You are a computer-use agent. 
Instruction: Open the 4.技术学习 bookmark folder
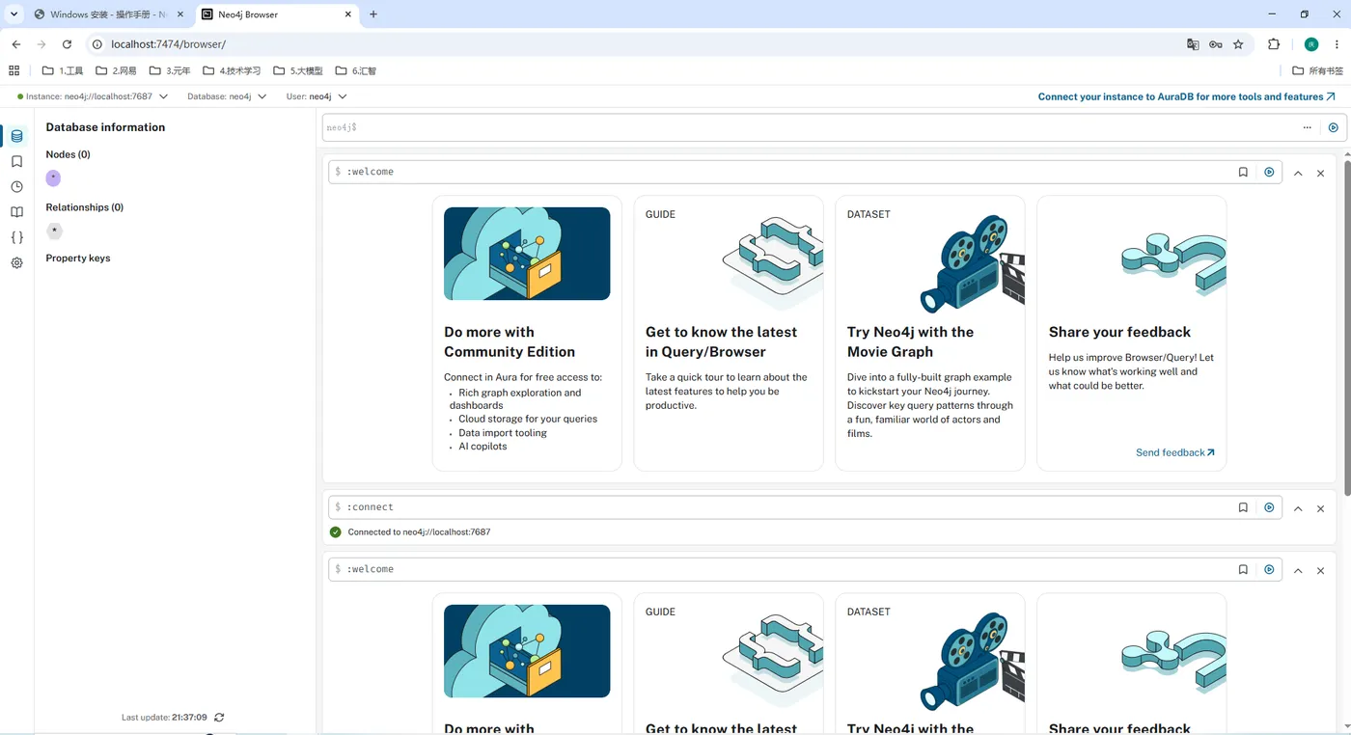coord(232,70)
